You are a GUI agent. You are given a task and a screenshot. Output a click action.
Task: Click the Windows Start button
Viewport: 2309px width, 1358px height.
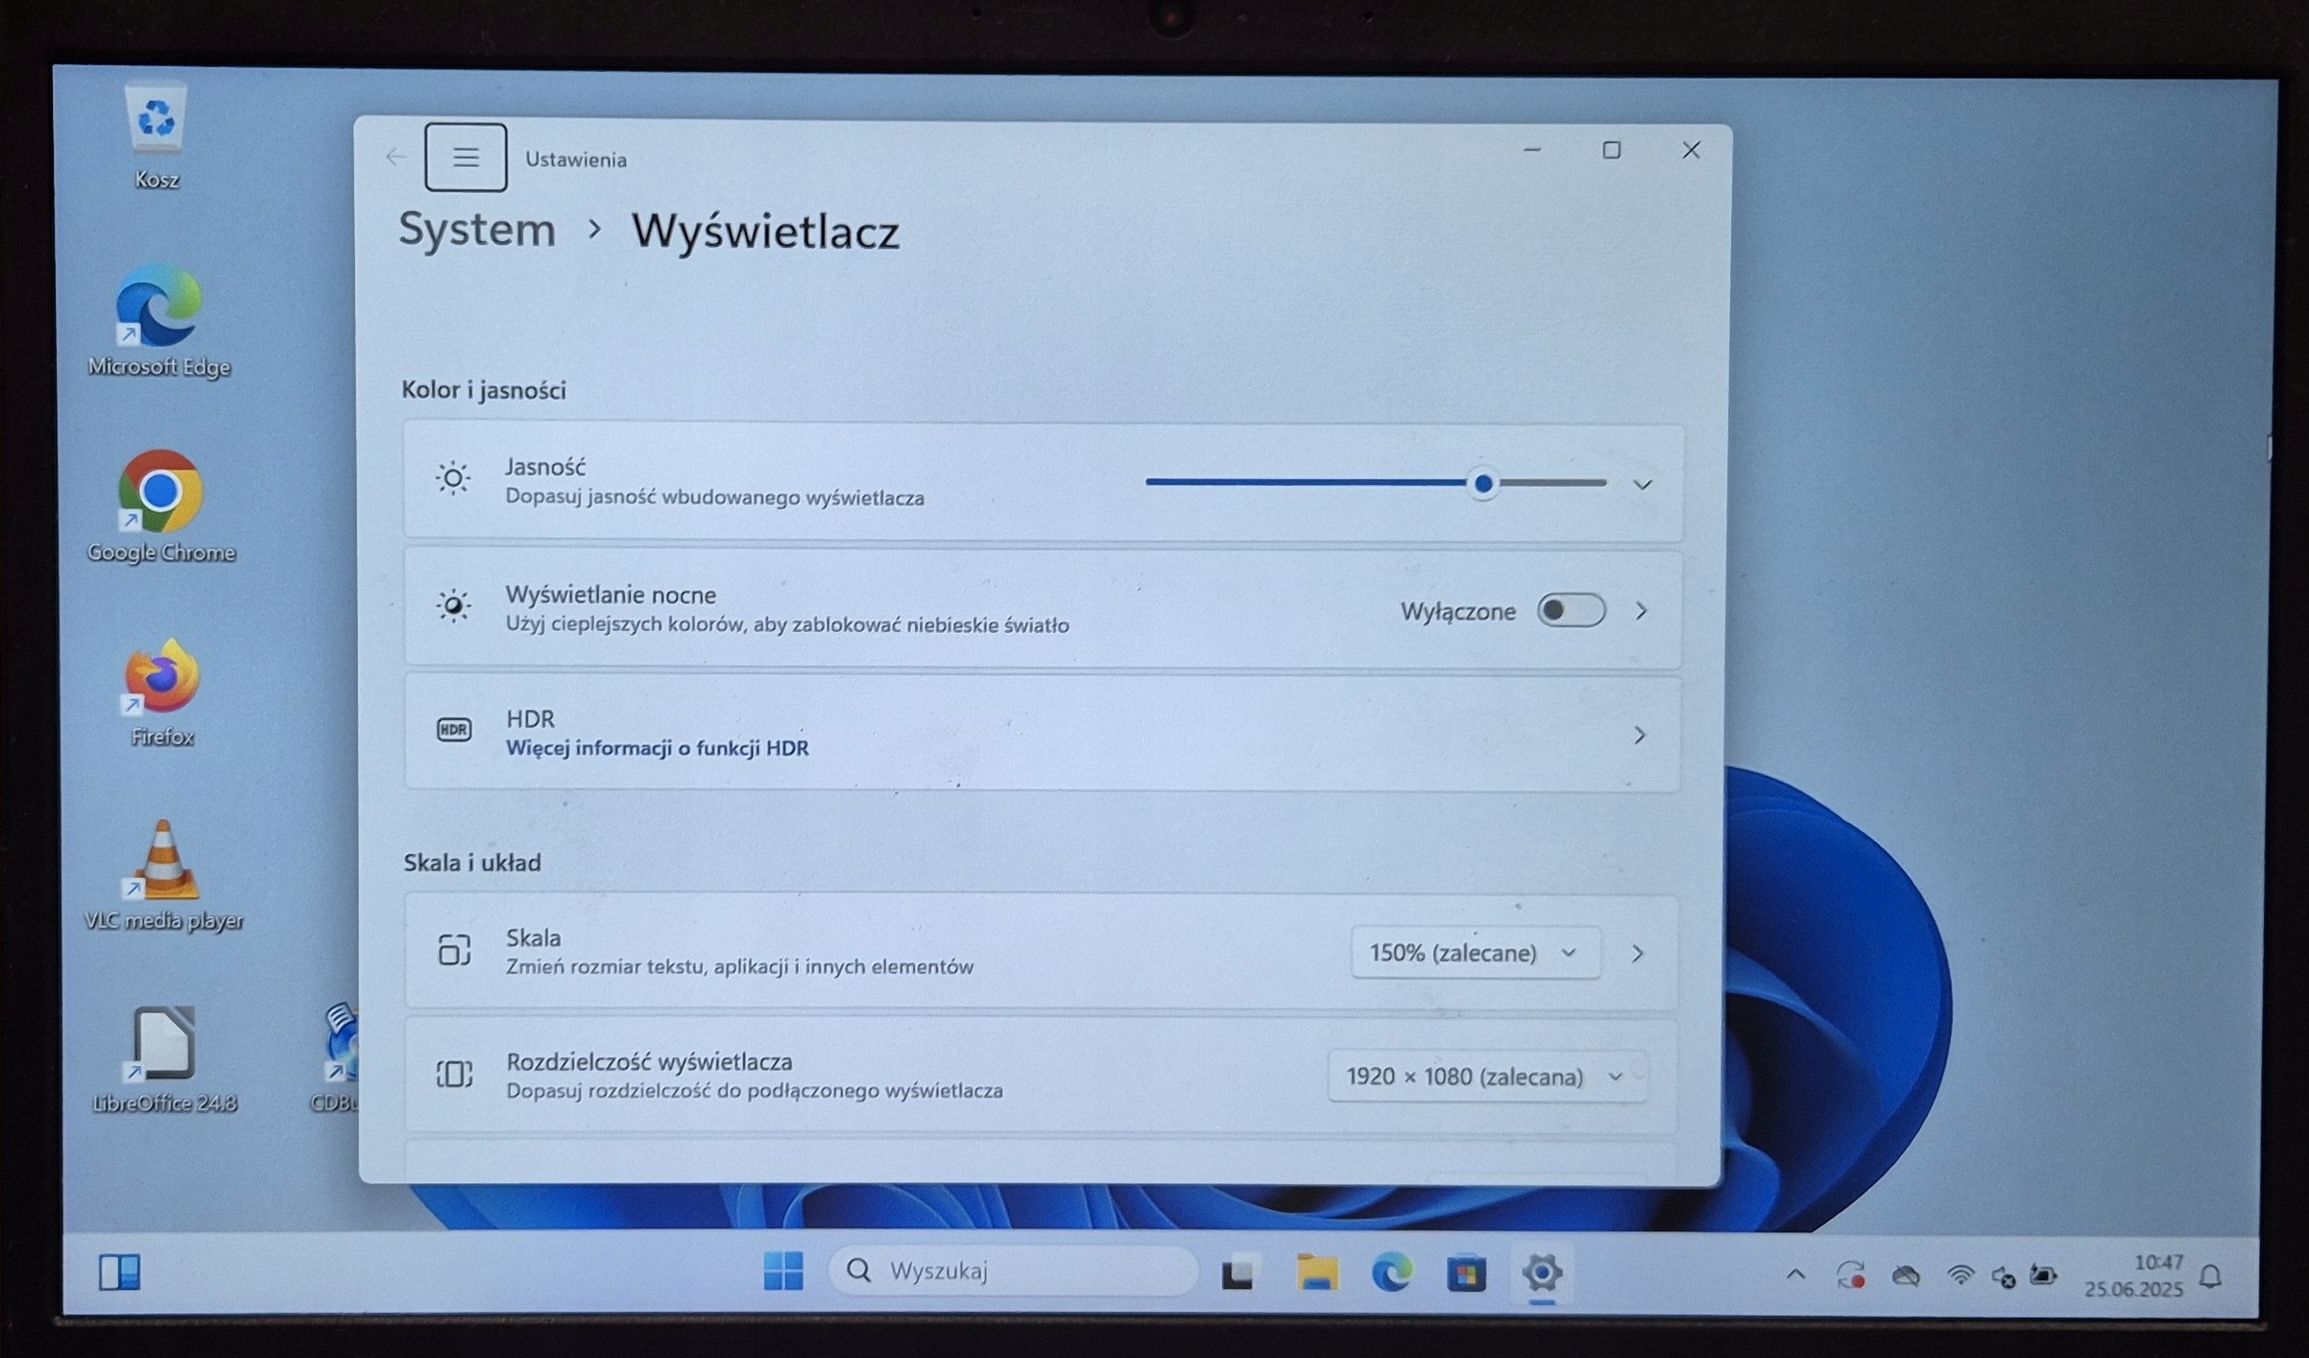(783, 1272)
